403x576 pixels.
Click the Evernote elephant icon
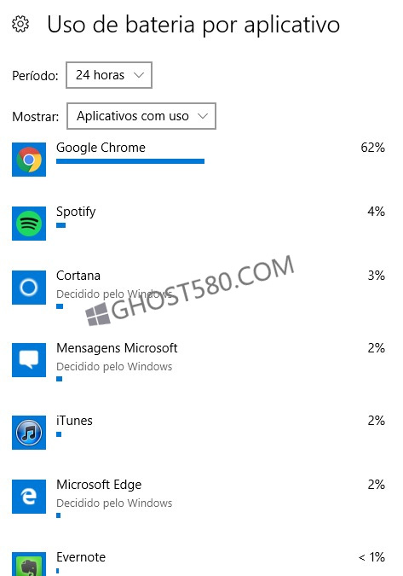[x=29, y=564]
